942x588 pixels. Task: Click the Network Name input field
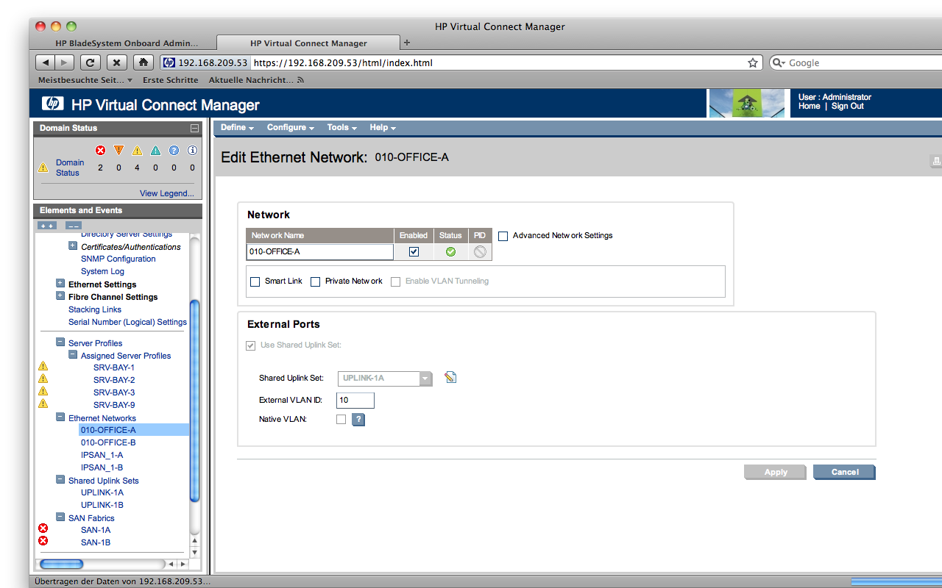[320, 251]
